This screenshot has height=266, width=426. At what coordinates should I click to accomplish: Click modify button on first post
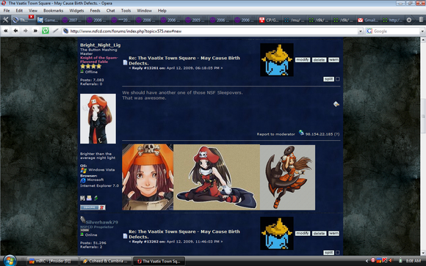pyautogui.click(x=303, y=59)
